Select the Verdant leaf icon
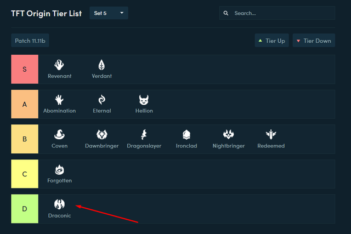Screen dimensions: 351x234 pyautogui.click(x=101, y=65)
